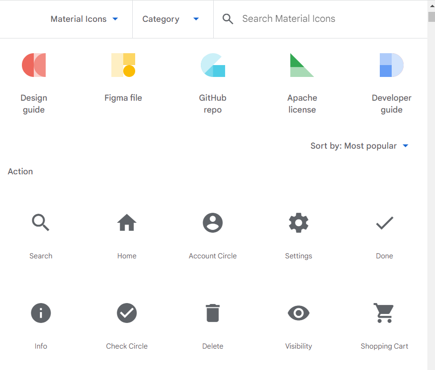The width and height of the screenshot is (435, 370).
Task: Open Sort by: Most popular dropdown
Action: [x=359, y=146]
